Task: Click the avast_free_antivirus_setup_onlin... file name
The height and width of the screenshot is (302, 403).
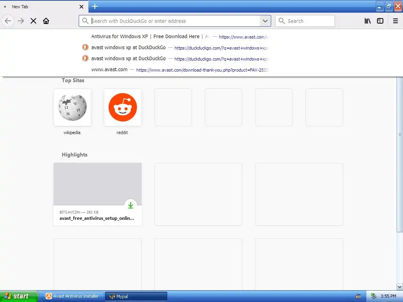Action: pos(97,218)
